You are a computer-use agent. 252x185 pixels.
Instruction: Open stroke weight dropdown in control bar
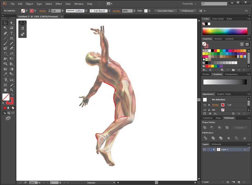(x=62, y=11)
